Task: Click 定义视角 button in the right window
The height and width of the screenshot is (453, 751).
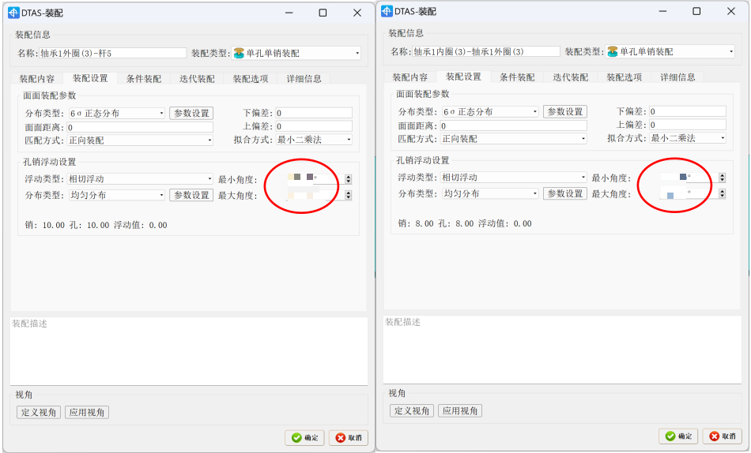Action: pyautogui.click(x=412, y=411)
